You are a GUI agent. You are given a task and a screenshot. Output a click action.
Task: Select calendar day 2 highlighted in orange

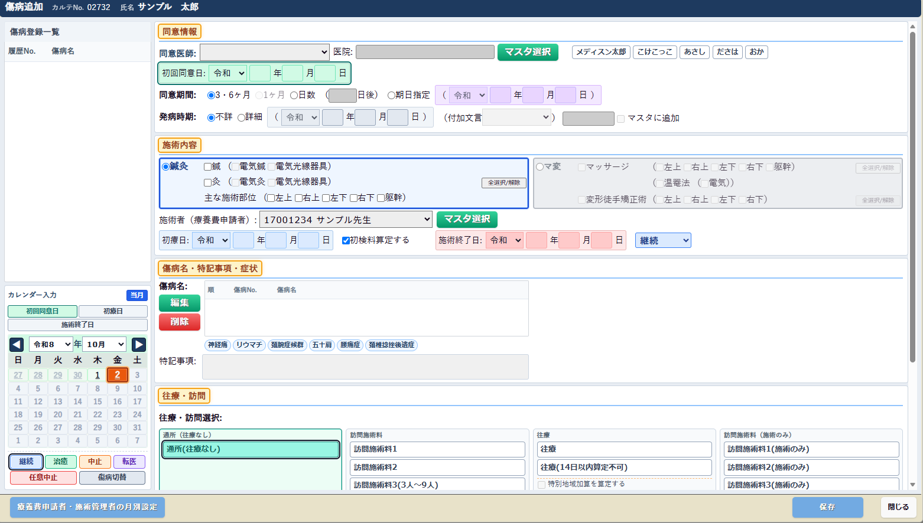pos(118,375)
